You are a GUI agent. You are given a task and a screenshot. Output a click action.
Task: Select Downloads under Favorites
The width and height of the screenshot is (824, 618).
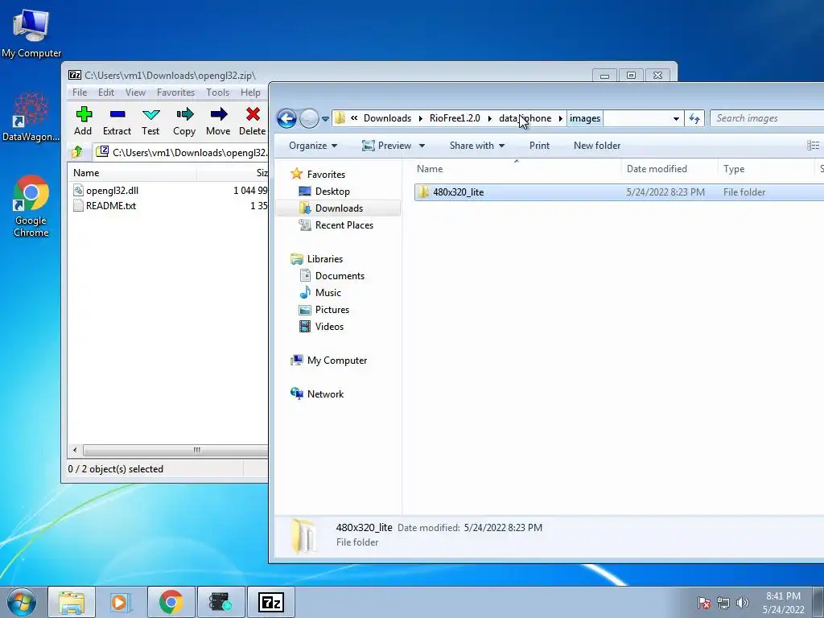(x=339, y=208)
